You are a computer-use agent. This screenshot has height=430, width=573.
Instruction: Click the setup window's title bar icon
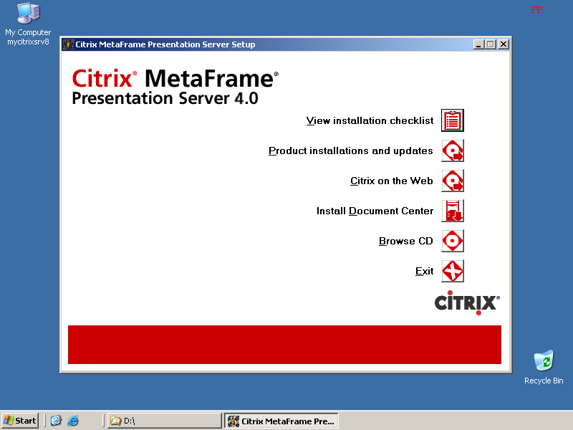(69, 44)
